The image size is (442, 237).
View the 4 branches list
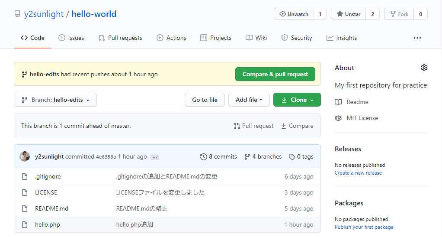(263, 156)
